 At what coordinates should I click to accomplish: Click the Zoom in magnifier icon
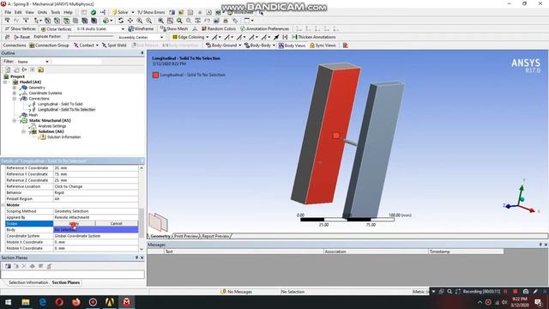(x=139, y=21)
